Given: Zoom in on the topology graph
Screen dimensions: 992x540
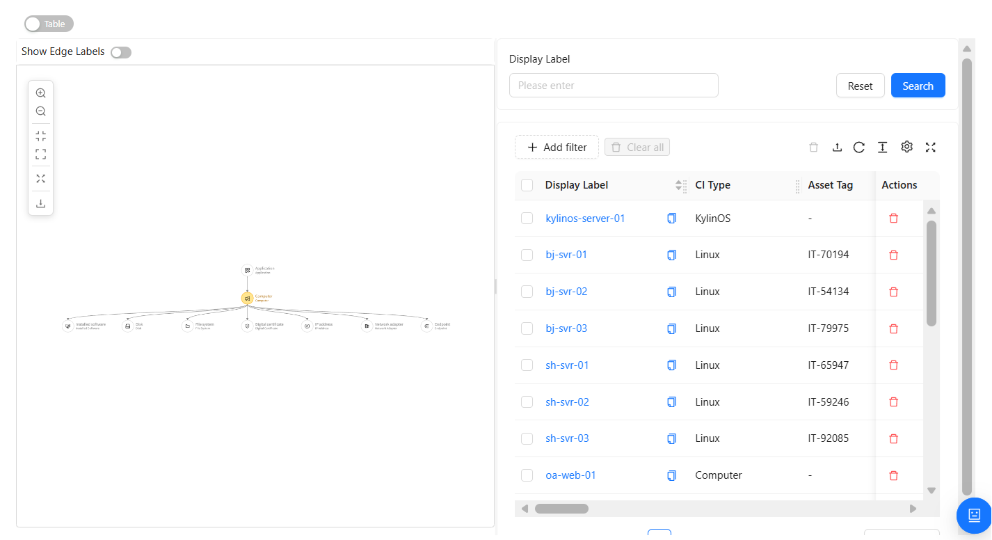Looking at the screenshot, I should (x=40, y=93).
